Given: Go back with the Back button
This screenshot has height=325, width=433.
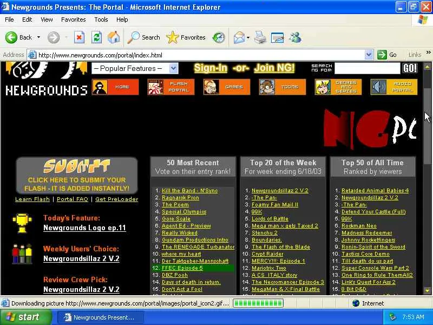Looking at the screenshot, I should pos(19,37).
